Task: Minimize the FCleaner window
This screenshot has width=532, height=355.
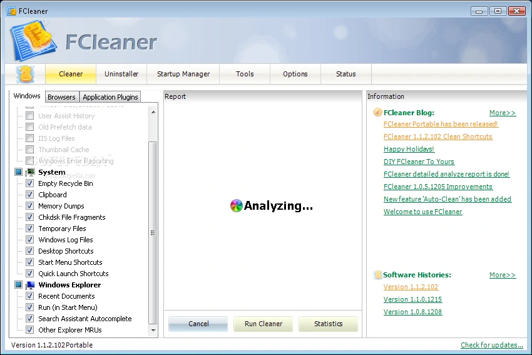Action: pos(479,11)
